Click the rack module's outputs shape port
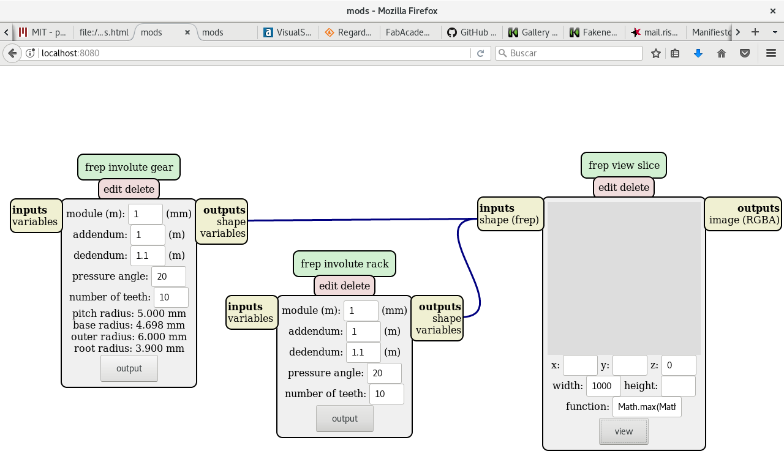Screen dimensions: 784x473 tap(447, 318)
